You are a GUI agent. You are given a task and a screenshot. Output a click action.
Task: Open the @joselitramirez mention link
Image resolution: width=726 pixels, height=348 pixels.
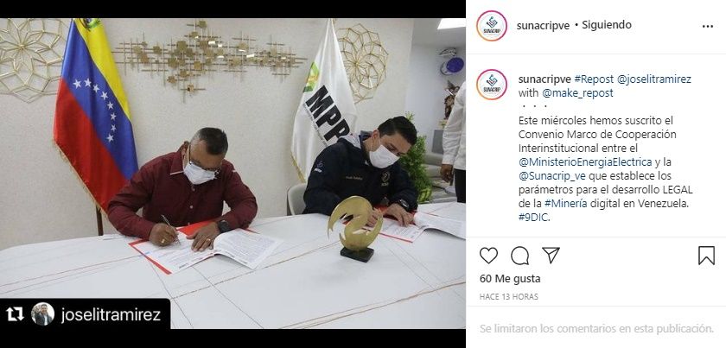653,79
